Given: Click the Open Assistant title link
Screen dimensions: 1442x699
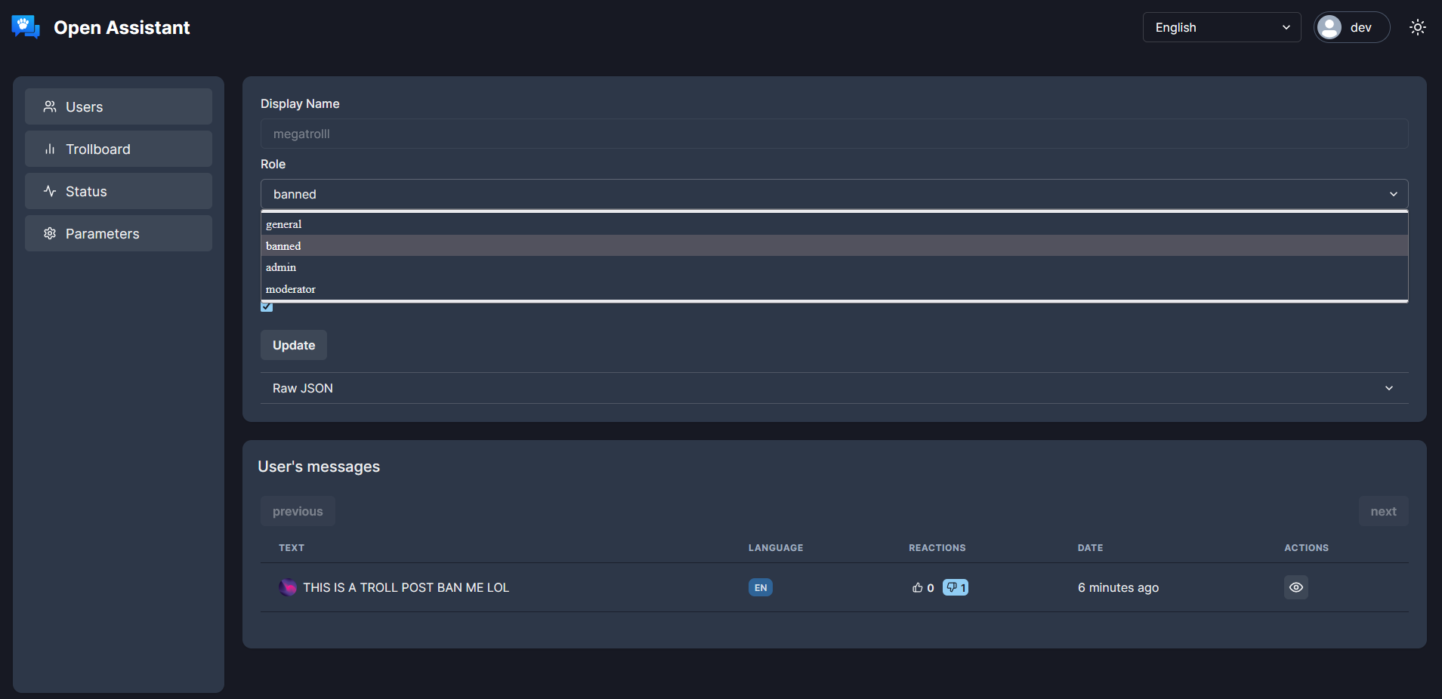Looking at the screenshot, I should (122, 27).
